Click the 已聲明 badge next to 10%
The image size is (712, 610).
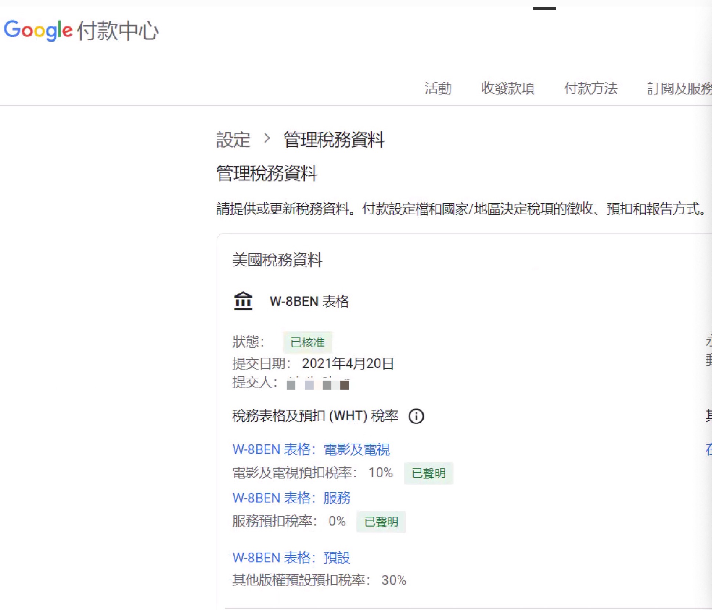(x=428, y=473)
